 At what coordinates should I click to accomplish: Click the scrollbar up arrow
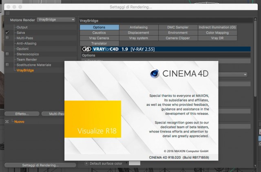pyautogui.click(x=255, y=19)
